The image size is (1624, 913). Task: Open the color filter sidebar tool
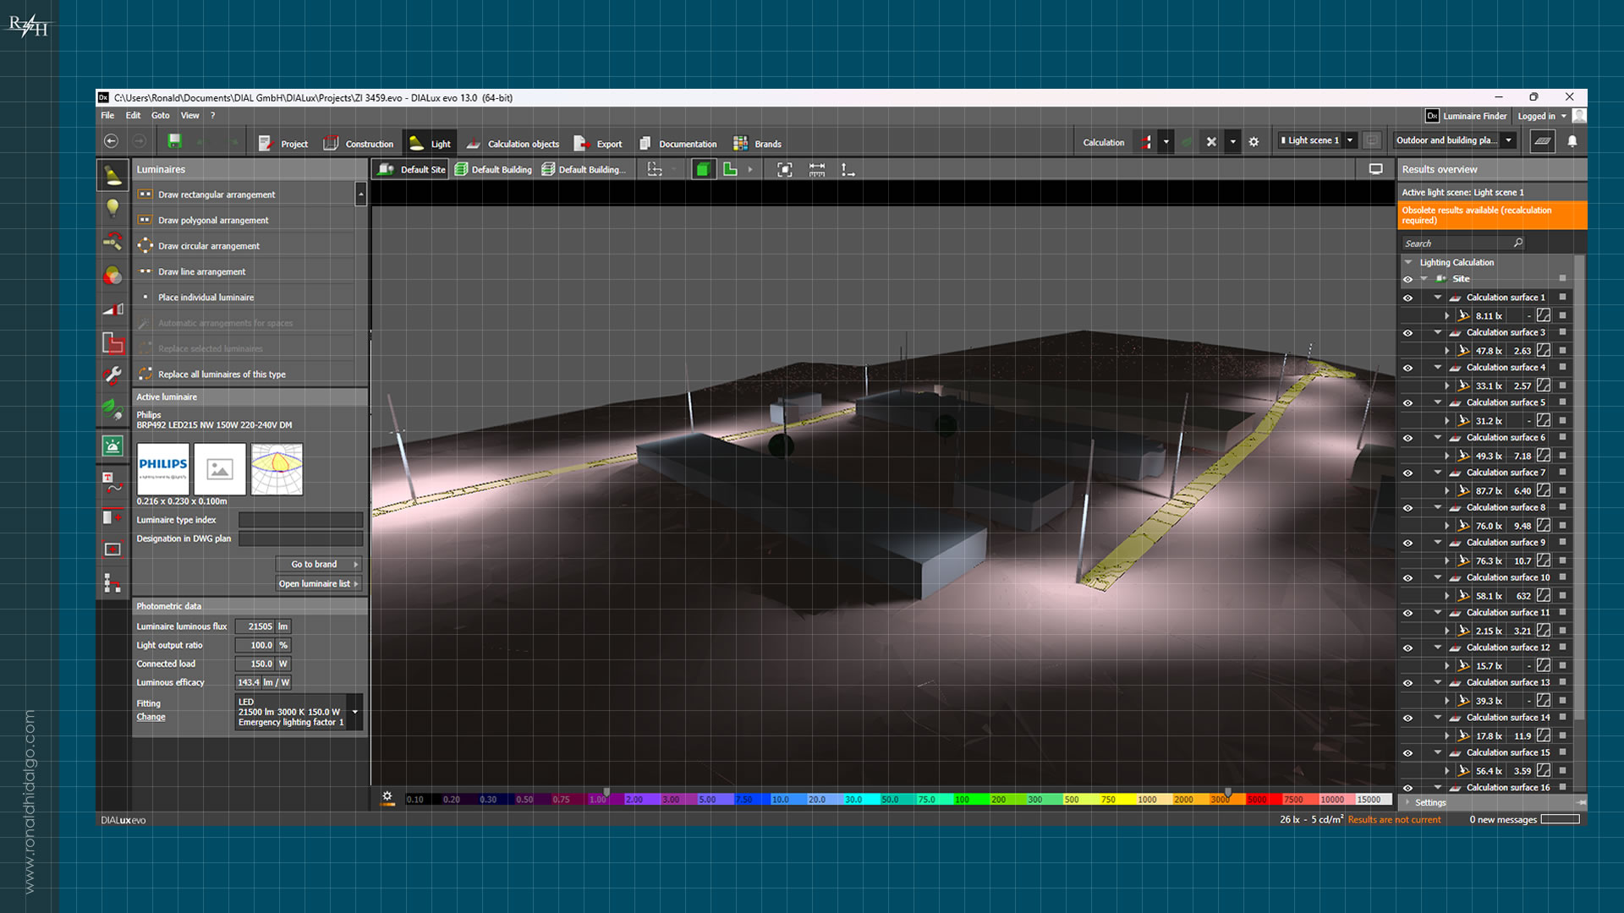pyautogui.click(x=112, y=276)
